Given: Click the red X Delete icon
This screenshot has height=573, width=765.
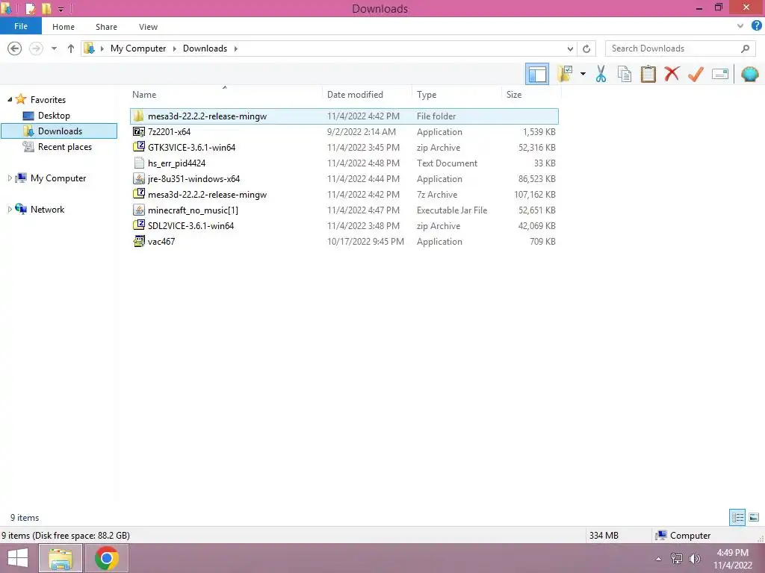Looking at the screenshot, I should coord(672,74).
